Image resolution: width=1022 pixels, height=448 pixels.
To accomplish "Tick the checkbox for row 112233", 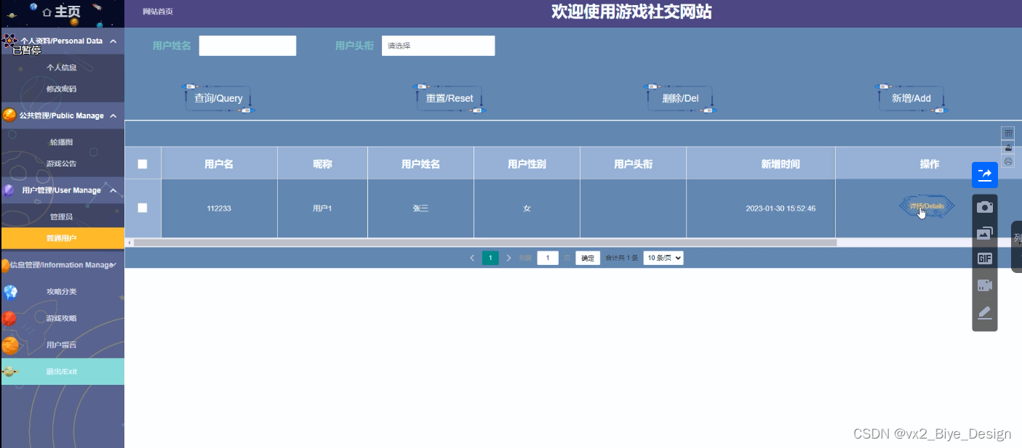I will (x=143, y=208).
